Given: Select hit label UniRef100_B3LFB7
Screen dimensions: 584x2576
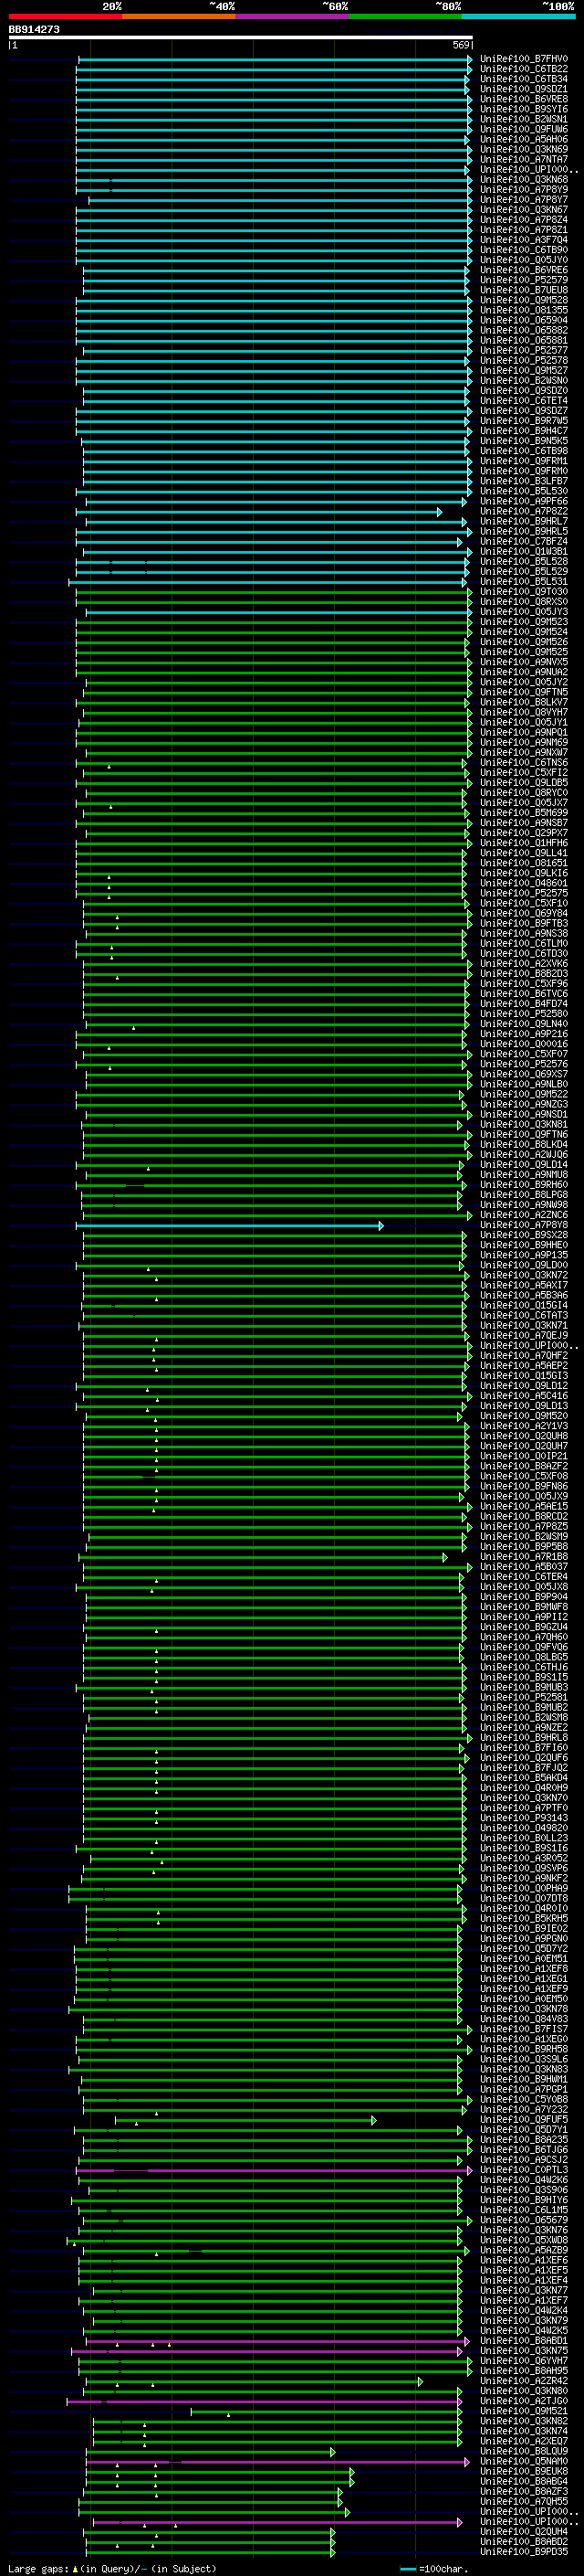Looking at the screenshot, I should pyautogui.click(x=524, y=481).
